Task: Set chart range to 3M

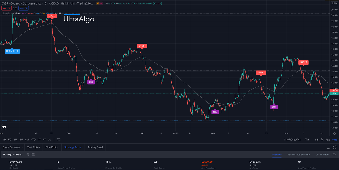Action: pyautogui.click(x=21, y=140)
